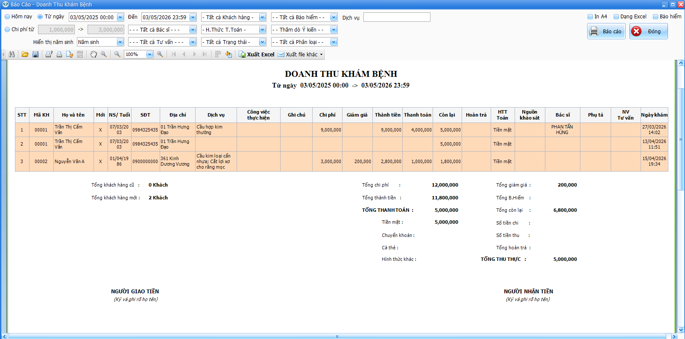Enable the Bảo hiểm checkbox
The width and height of the screenshot is (685, 339).
click(x=656, y=17)
